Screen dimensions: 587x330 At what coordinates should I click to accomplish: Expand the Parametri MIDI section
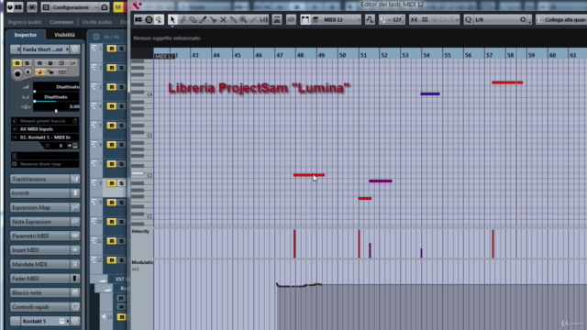click(x=45, y=236)
